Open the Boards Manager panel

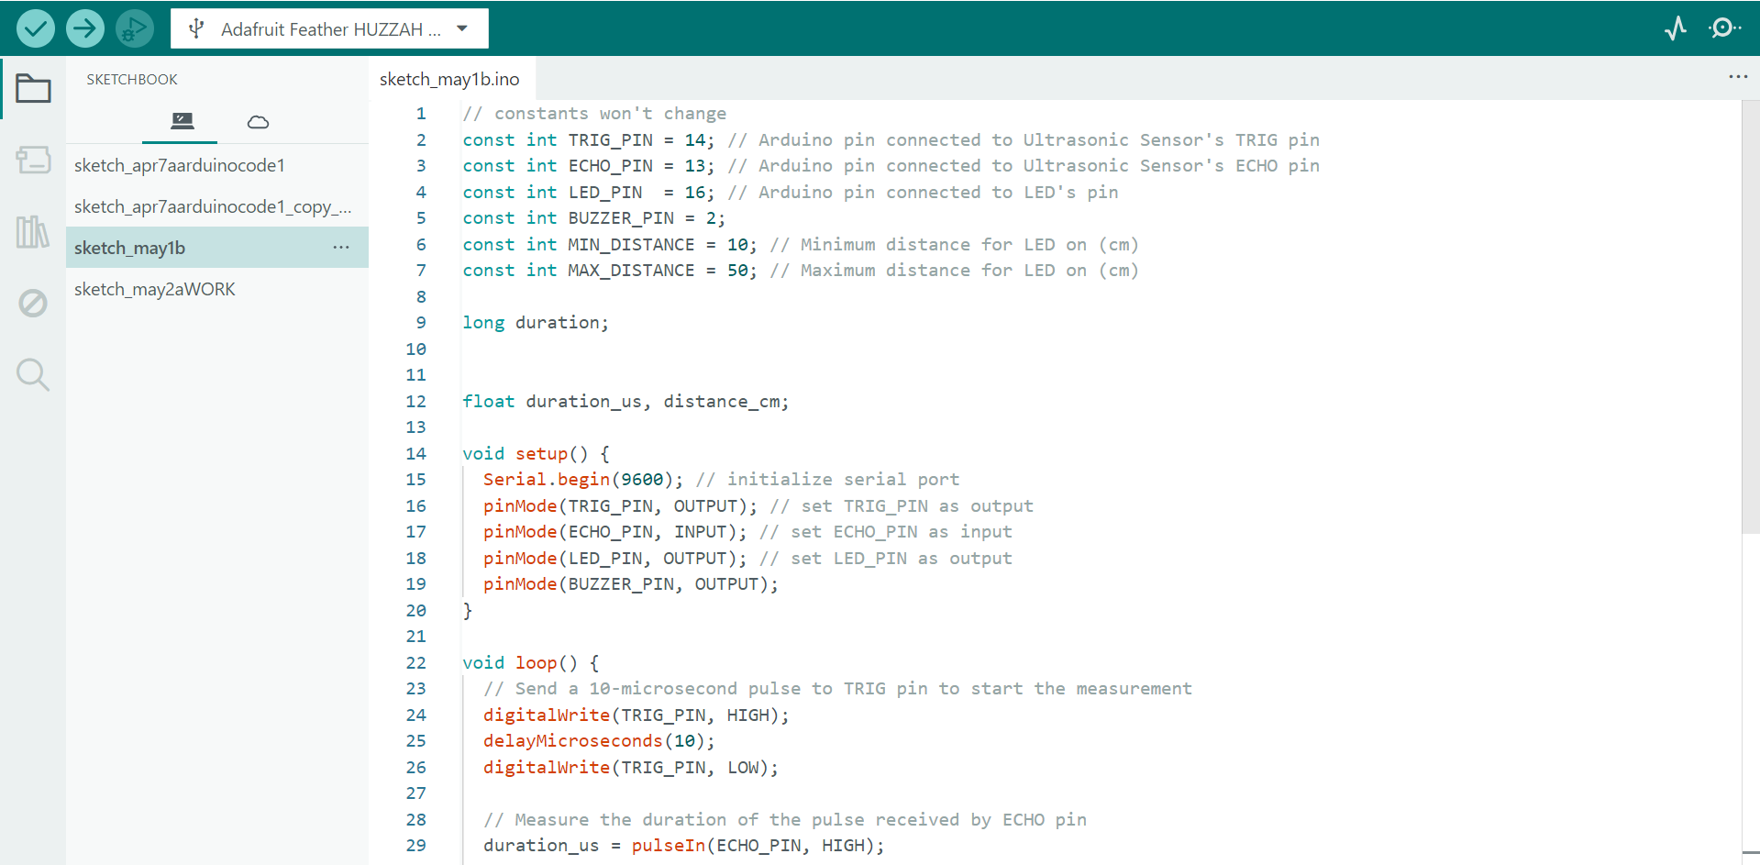tap(33, 161)
